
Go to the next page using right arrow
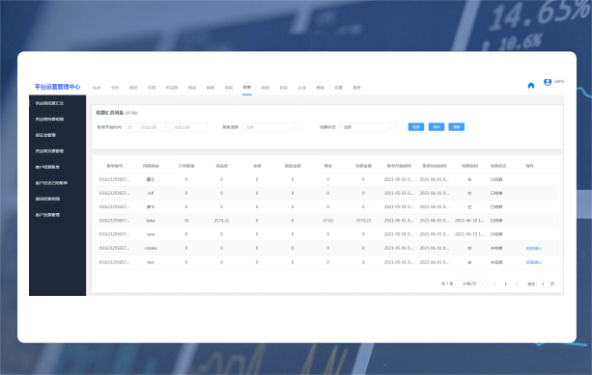tap(517, 283)
